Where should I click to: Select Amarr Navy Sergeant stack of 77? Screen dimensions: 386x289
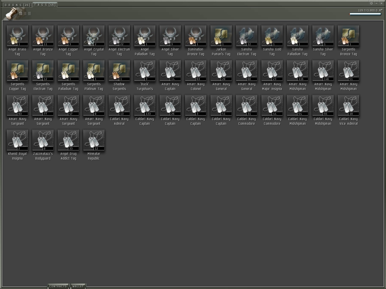(43, 105)
